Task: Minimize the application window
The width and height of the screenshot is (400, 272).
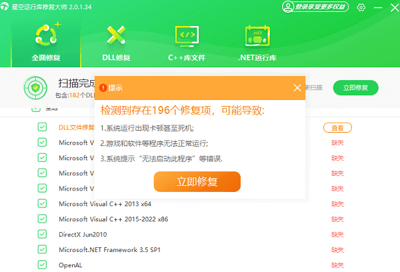Action: pyautogui.click(x=377, y=7)
